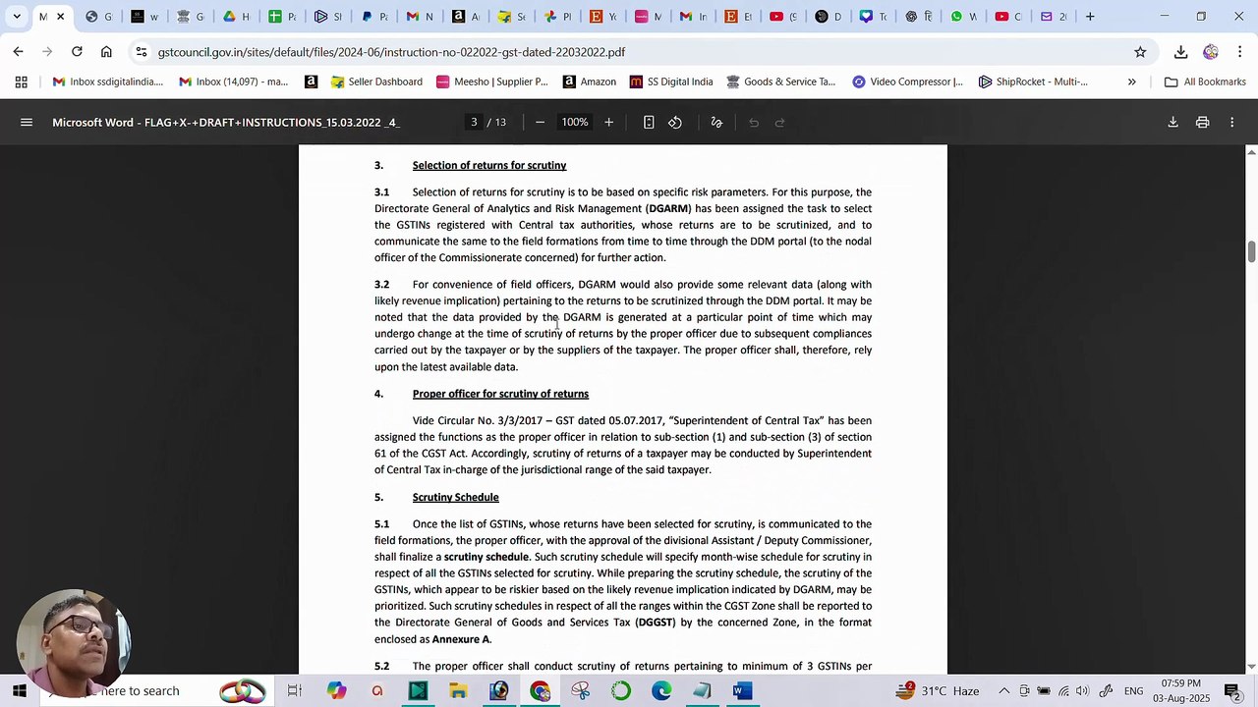Open the SS Digital India bookmark
1258x707 pixels.
point(671,82)
